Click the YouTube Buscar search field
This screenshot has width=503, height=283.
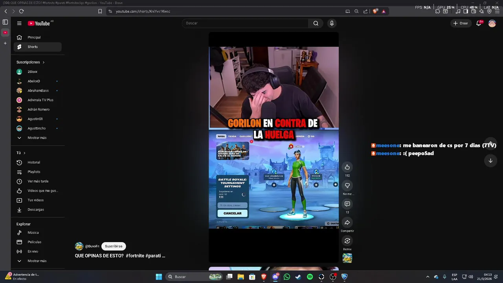coord(246,23)
